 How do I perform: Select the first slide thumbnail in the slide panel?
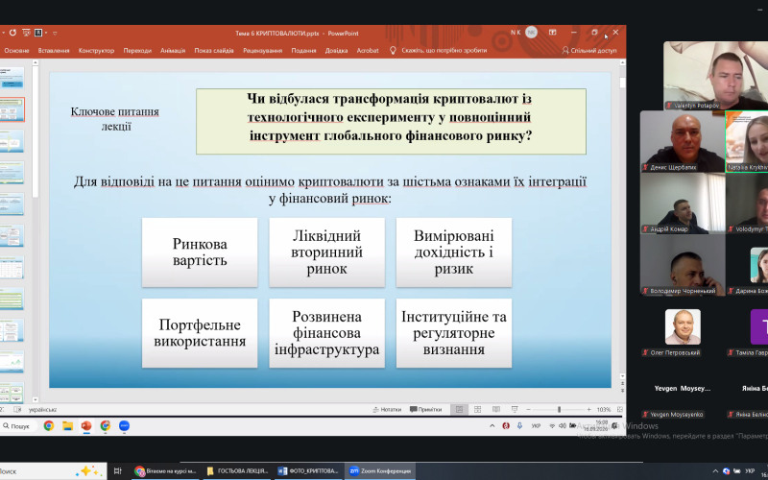[12, 79]
